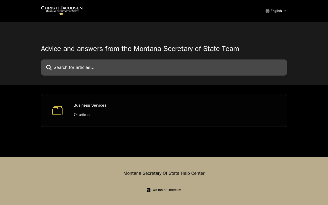Viewport: 328px width, 205px height.
Task: Open the Business Services collection title
Action: tap(90, 105)
